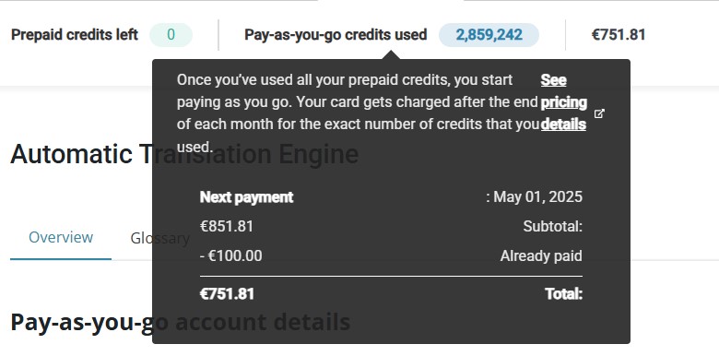Click the prepaid credits 0 badge

click(171, 35)
